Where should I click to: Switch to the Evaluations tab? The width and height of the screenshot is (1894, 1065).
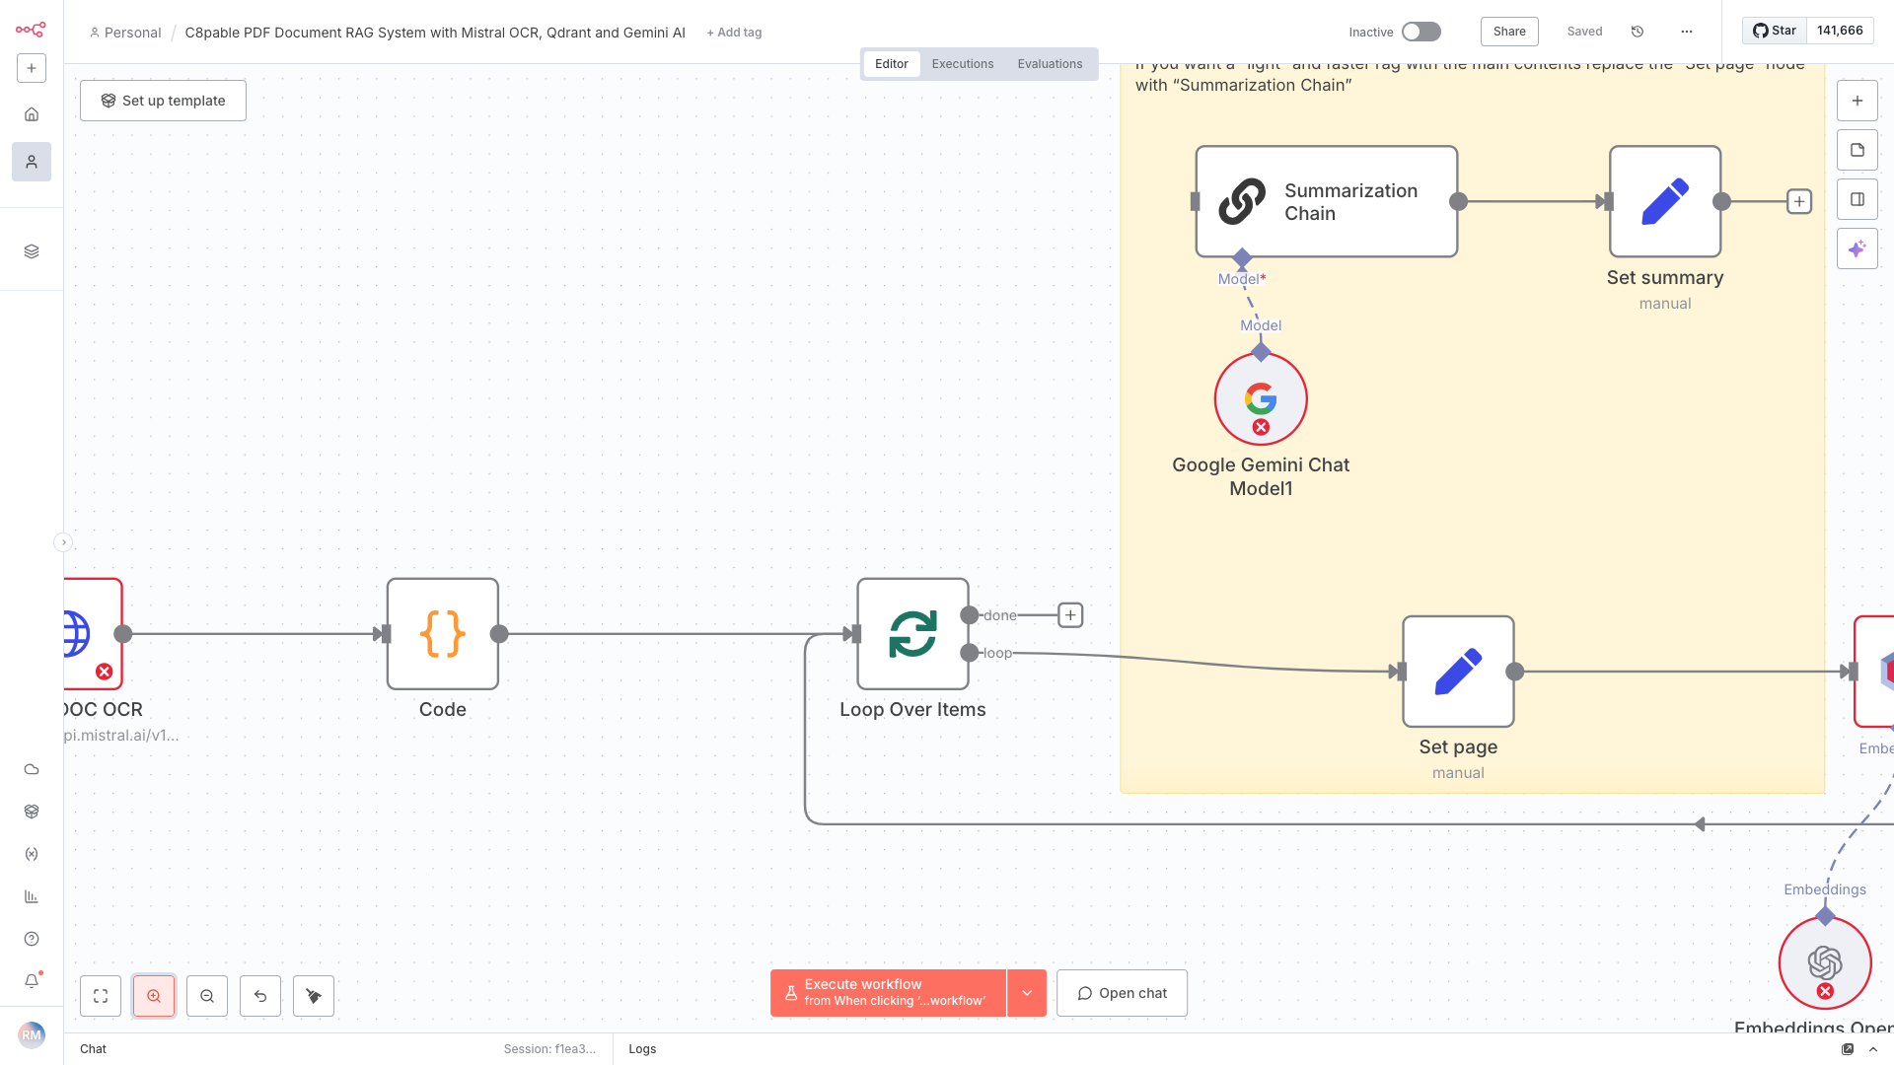(1050, 64)
